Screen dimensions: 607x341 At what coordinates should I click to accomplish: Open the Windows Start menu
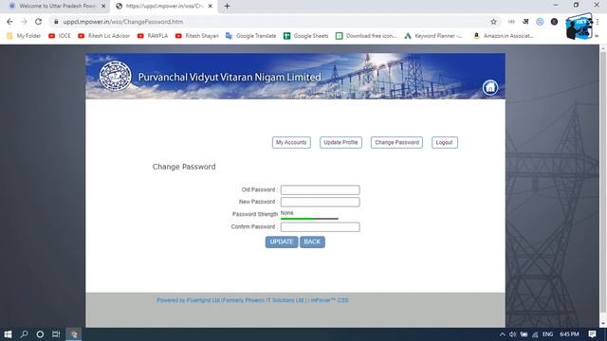8,334
